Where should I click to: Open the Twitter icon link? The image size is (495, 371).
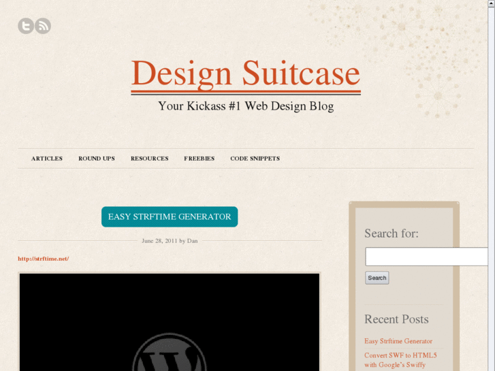tap(26, 26)
